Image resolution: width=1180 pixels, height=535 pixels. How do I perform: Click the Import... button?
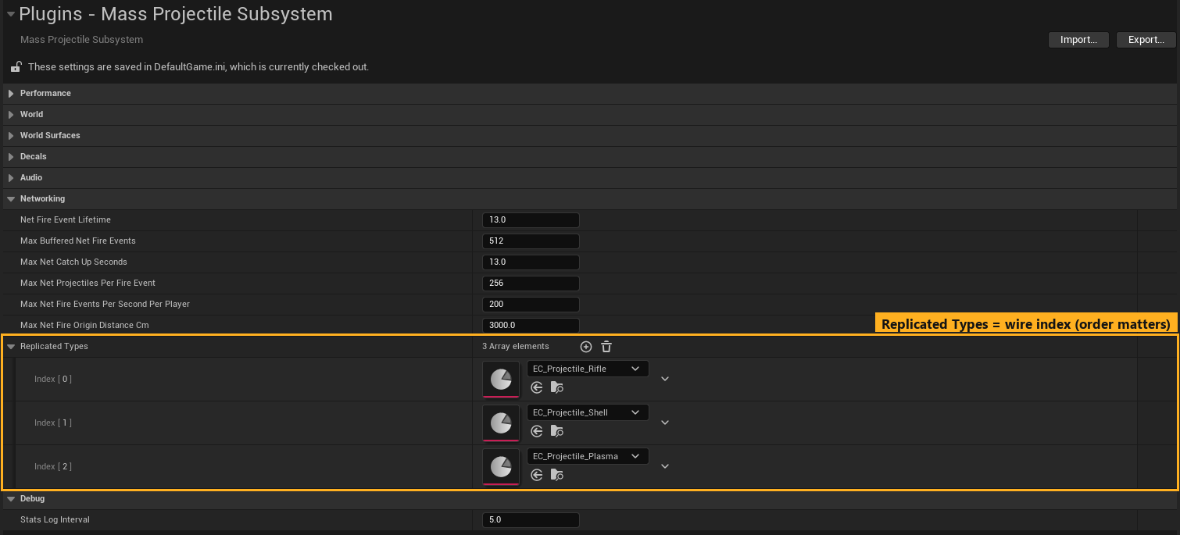pos(1078,40)
